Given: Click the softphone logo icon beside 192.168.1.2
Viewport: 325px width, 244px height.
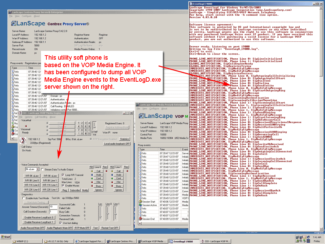Looking at the screenshot, I should [23, 141].
